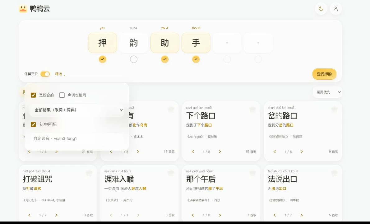Go to next lyric in 郑冰冰 card

tap(138, 152)
